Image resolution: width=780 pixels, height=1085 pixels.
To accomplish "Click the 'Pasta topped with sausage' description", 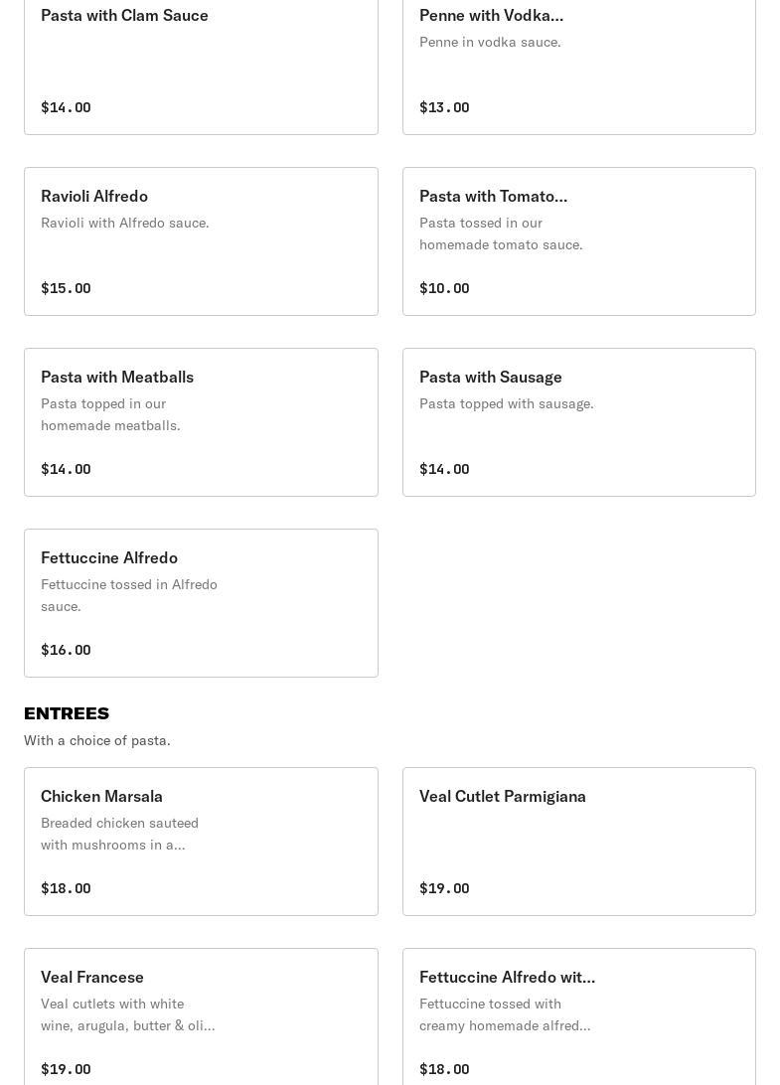I will [506, 403].
